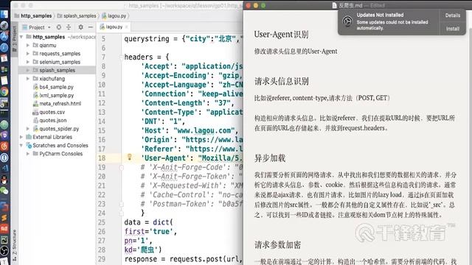This screenshot has height=265, width=472.
Task: Toggle the 1: Project tool window button
Action: click(x=14, y=38)
